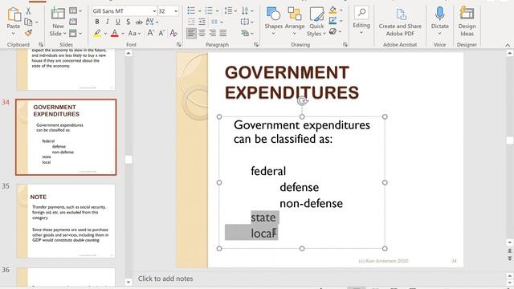Justify the paragraph text
Image resolution: width=514 pixels, height=289 pixels.
pos(223,33)
